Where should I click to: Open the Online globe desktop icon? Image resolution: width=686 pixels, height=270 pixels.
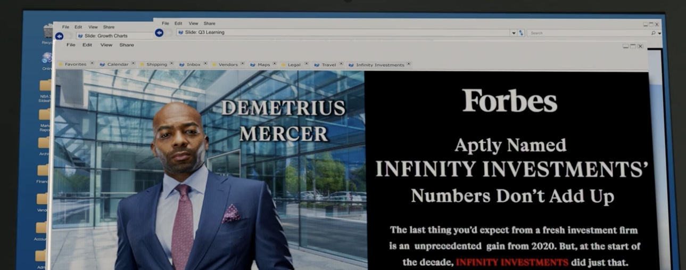pos(47,58)
